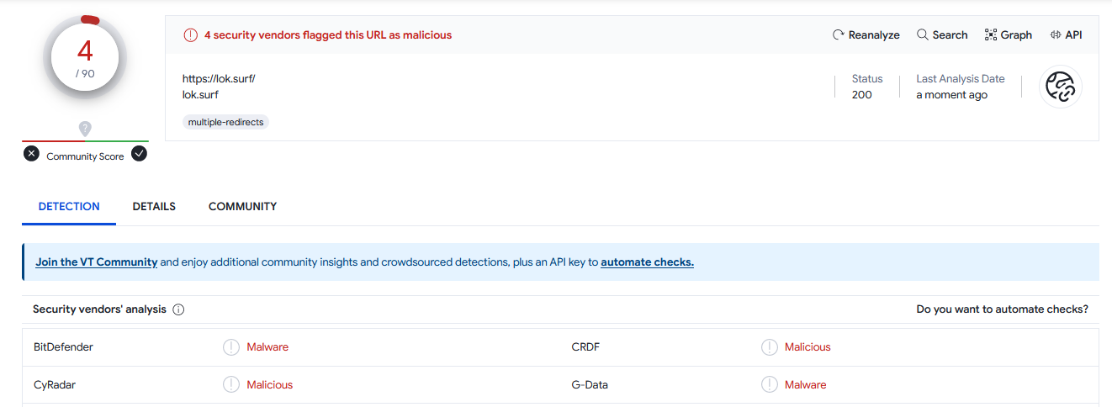Click the alert icon next to BitDefender's Malware result

pyautogui.click(x=231, y=347)
